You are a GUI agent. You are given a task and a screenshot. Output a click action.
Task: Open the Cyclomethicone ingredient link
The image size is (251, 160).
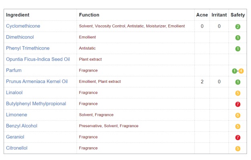click(x=23, y=26)
